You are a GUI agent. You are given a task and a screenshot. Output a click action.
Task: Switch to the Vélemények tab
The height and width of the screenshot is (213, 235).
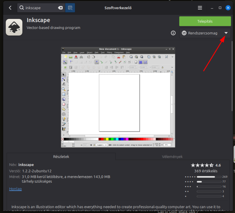coord(172,157)
